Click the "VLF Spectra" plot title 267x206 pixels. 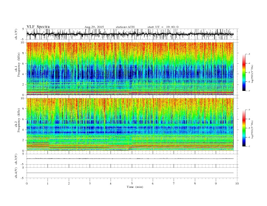[38, 27]
